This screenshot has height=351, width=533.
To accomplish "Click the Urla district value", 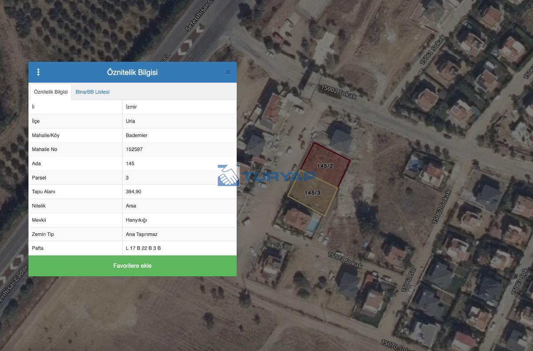I will 131,121.
